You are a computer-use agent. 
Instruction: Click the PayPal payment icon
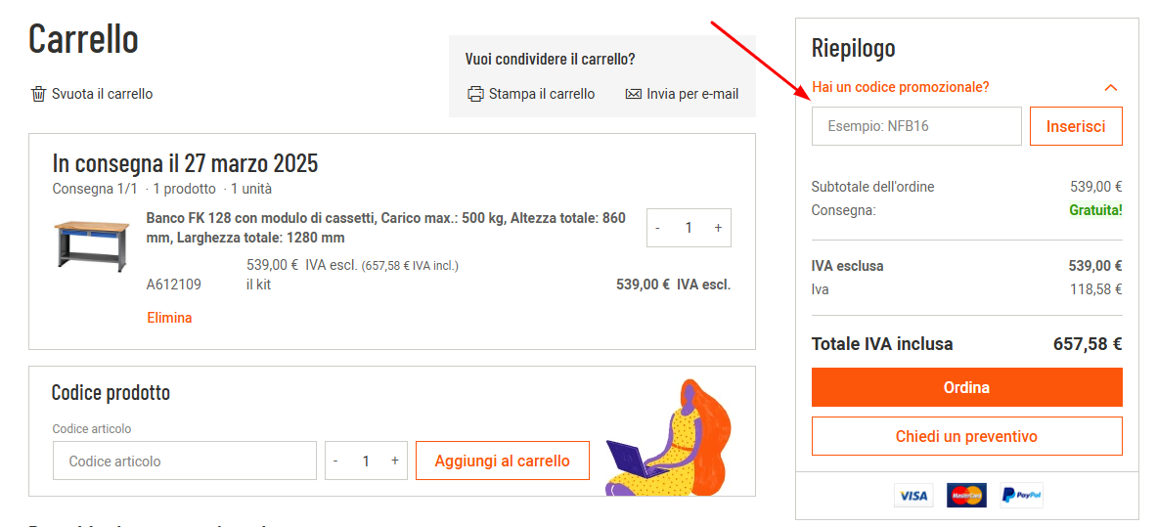[1021, 496]
